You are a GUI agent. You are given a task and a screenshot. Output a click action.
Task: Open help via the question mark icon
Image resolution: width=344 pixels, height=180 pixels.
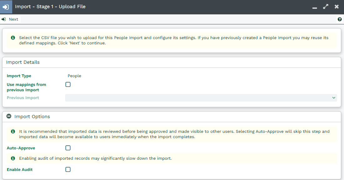(x=340, y=19)
